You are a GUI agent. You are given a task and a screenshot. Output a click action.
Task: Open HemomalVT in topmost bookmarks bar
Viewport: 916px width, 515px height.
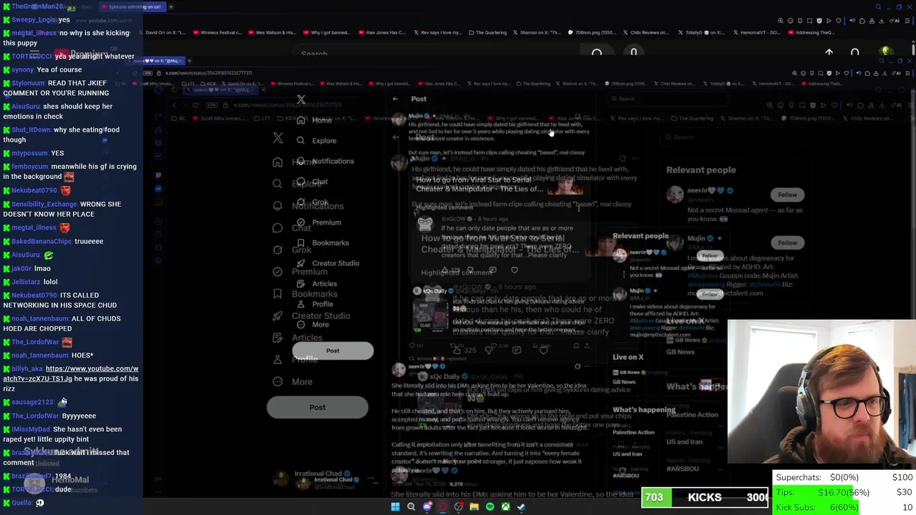pyautogui.click(x=756, y=33)
